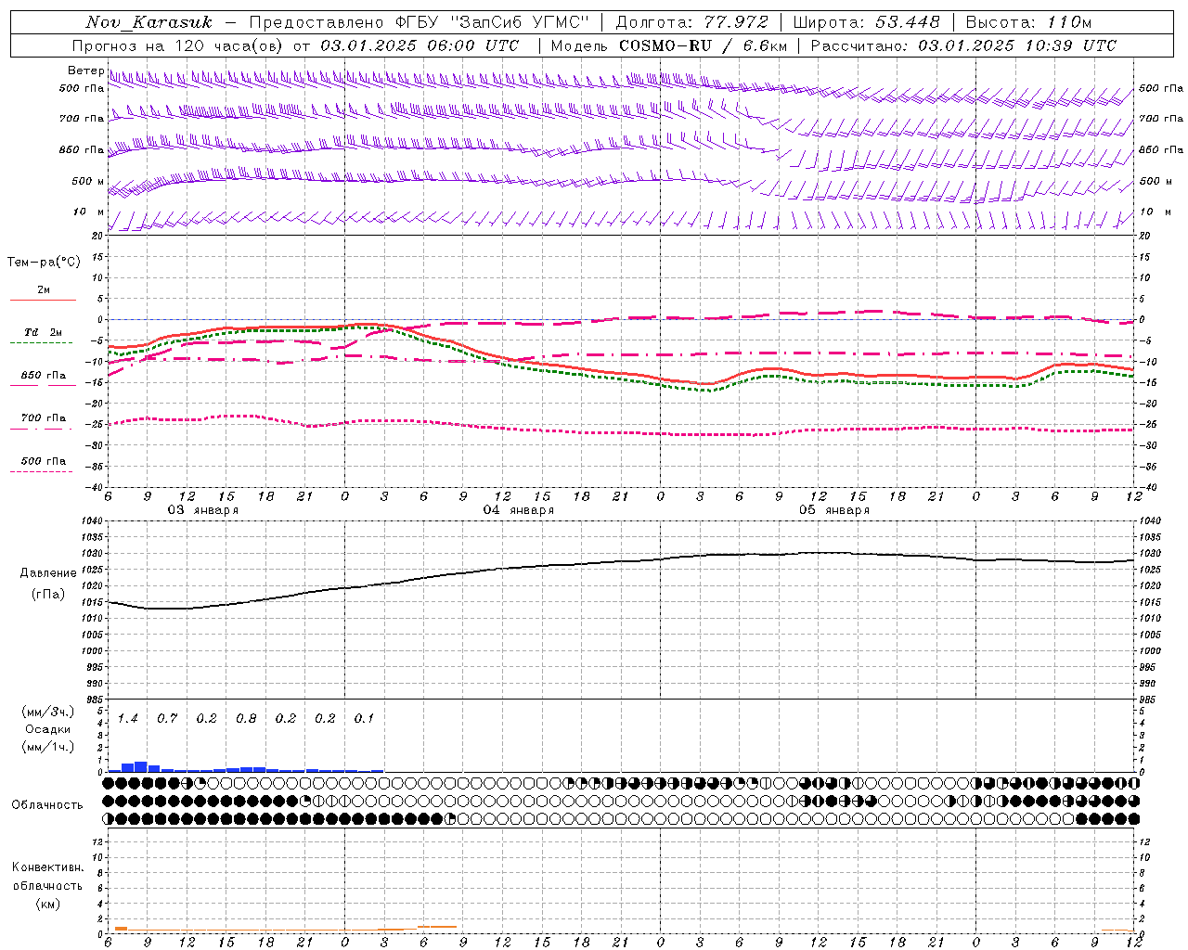
Task: Click the "(мм/1ч.)" precipitation unit label
Action: pyautogui.click(x=48, y=747)
